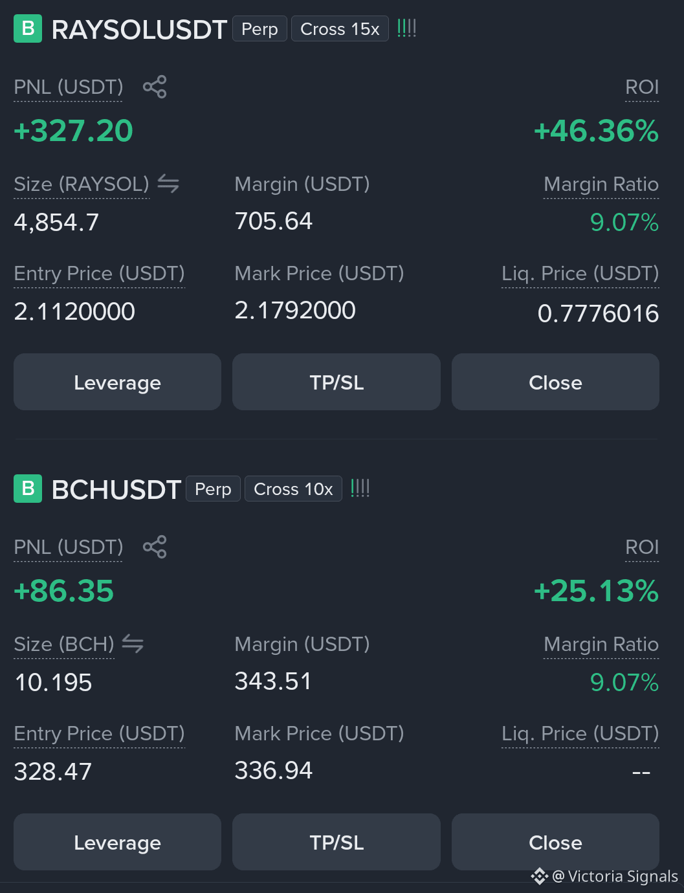The image size is (684, 893).
Task: Swap RAYSOL size unit with arrows icon
Action: [168, 184]
